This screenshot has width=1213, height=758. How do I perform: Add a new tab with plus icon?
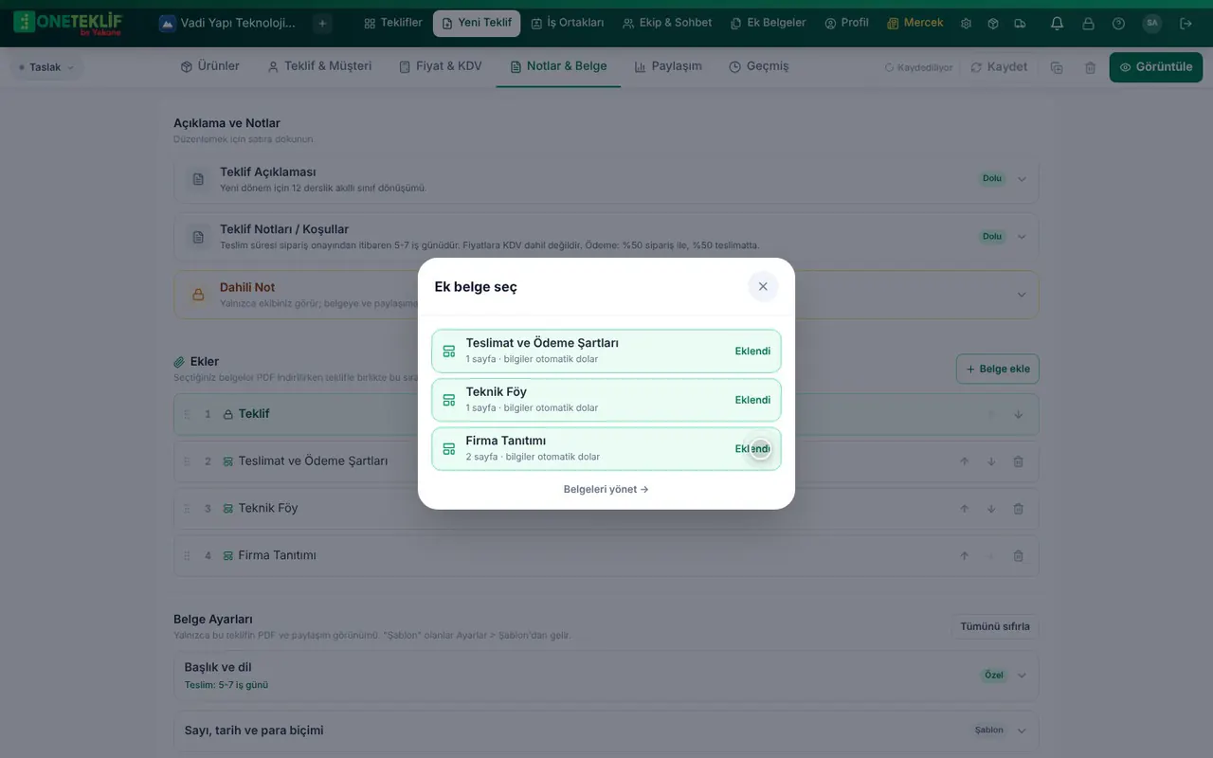(x=322, y=23)
